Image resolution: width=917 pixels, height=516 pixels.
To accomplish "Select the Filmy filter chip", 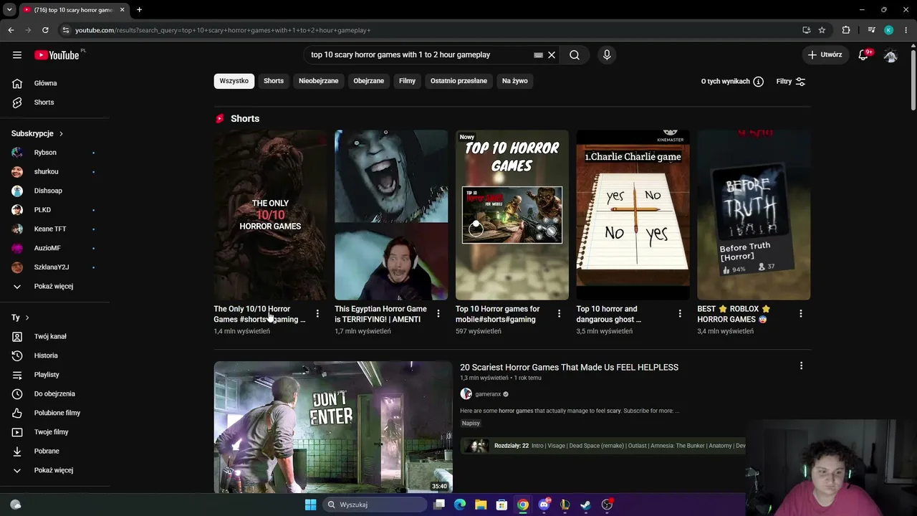I will coord(408,81).
